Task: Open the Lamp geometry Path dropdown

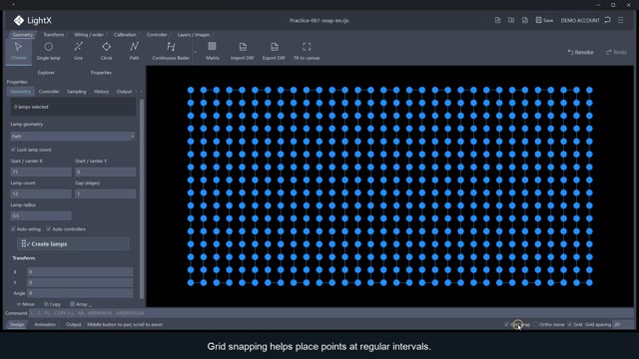Action: pyautogui.click(x=73, y=137)
